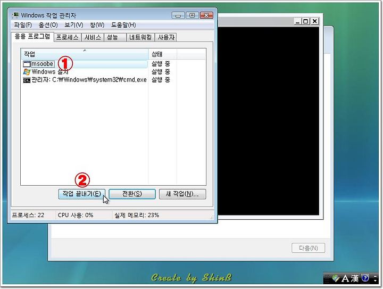Click the 'A' input mode indicator

[x=345, y=278]
